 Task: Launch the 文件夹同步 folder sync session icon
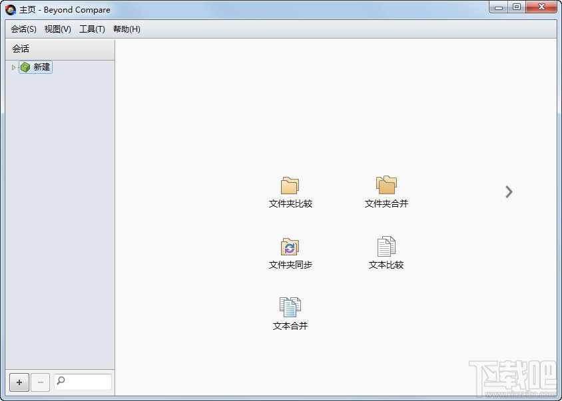290,247
